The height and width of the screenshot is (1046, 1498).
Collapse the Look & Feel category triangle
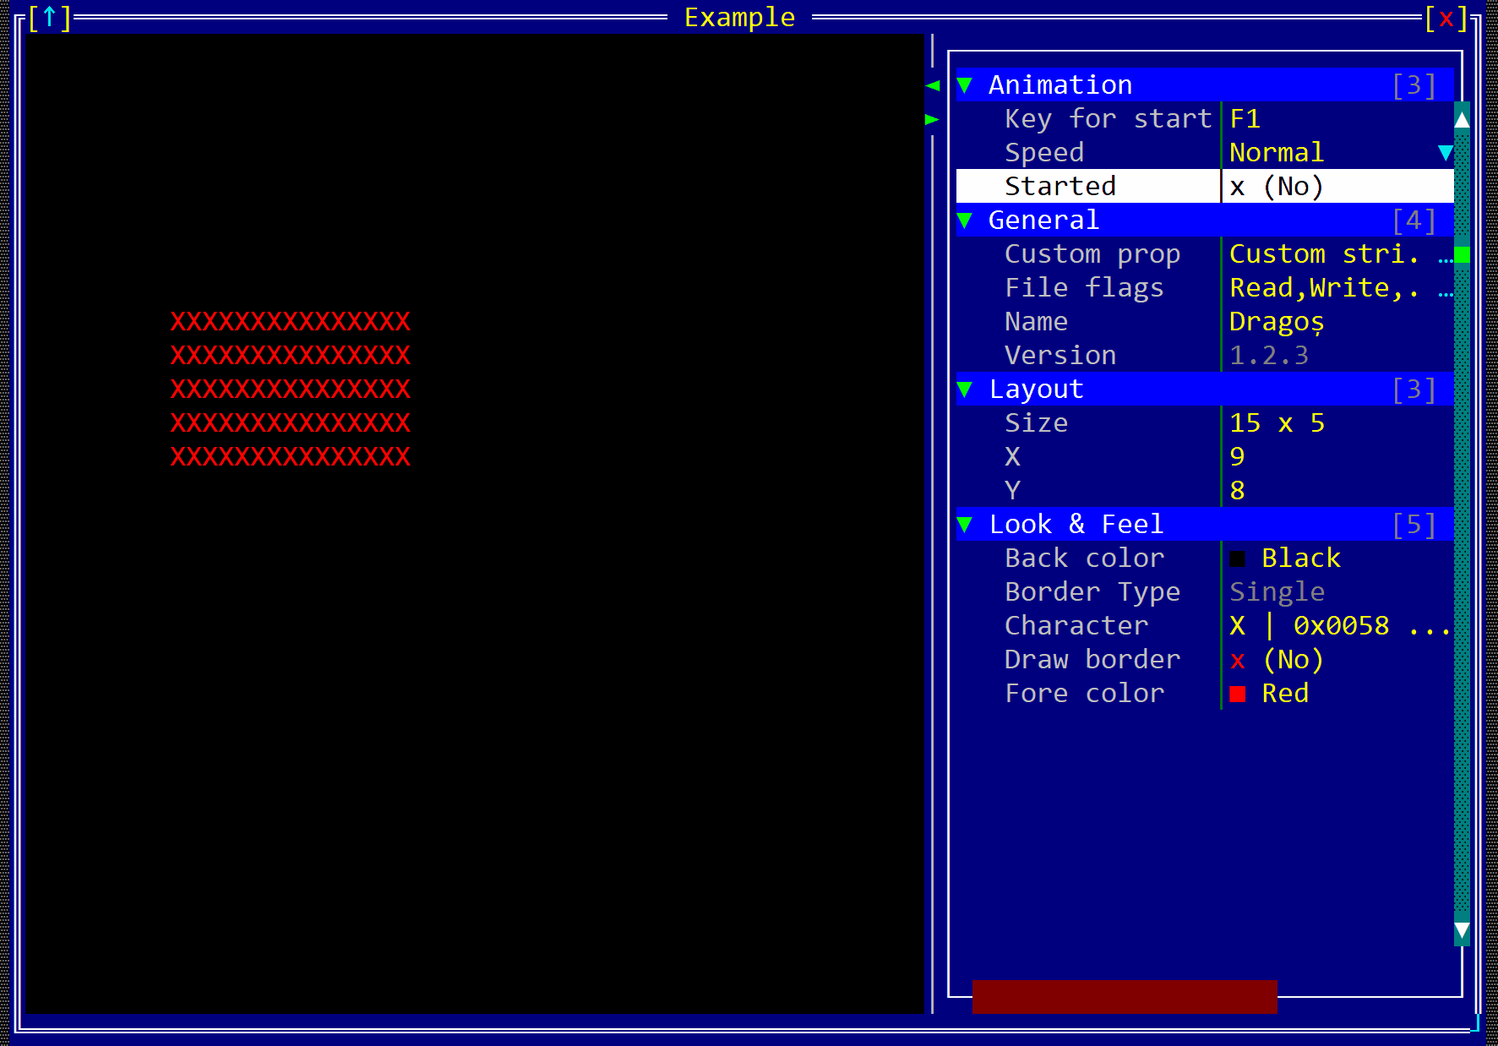pos(965,525)
